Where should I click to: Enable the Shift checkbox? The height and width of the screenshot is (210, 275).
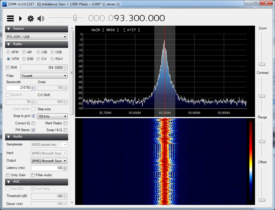(8, 67)
